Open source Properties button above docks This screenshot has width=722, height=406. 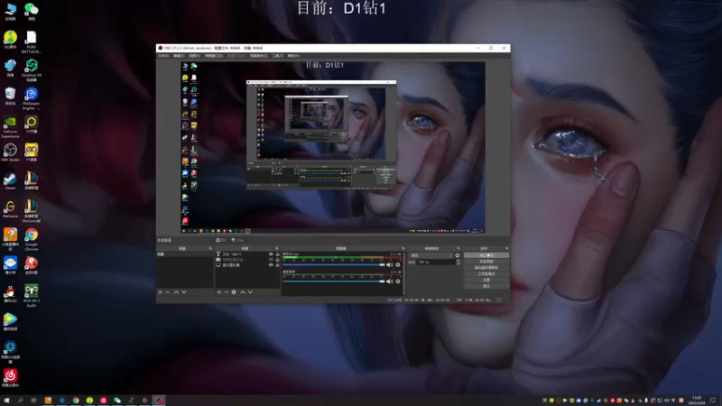coord(221,240)
